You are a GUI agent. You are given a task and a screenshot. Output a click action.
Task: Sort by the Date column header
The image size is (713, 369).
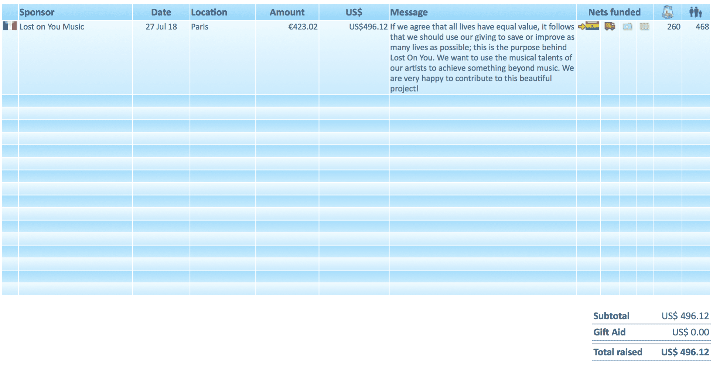pyautogui.click(x=161, y=12)
